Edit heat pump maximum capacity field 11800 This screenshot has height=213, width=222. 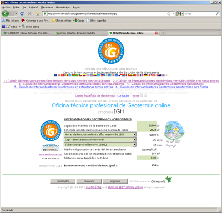(x=147, y=125)
